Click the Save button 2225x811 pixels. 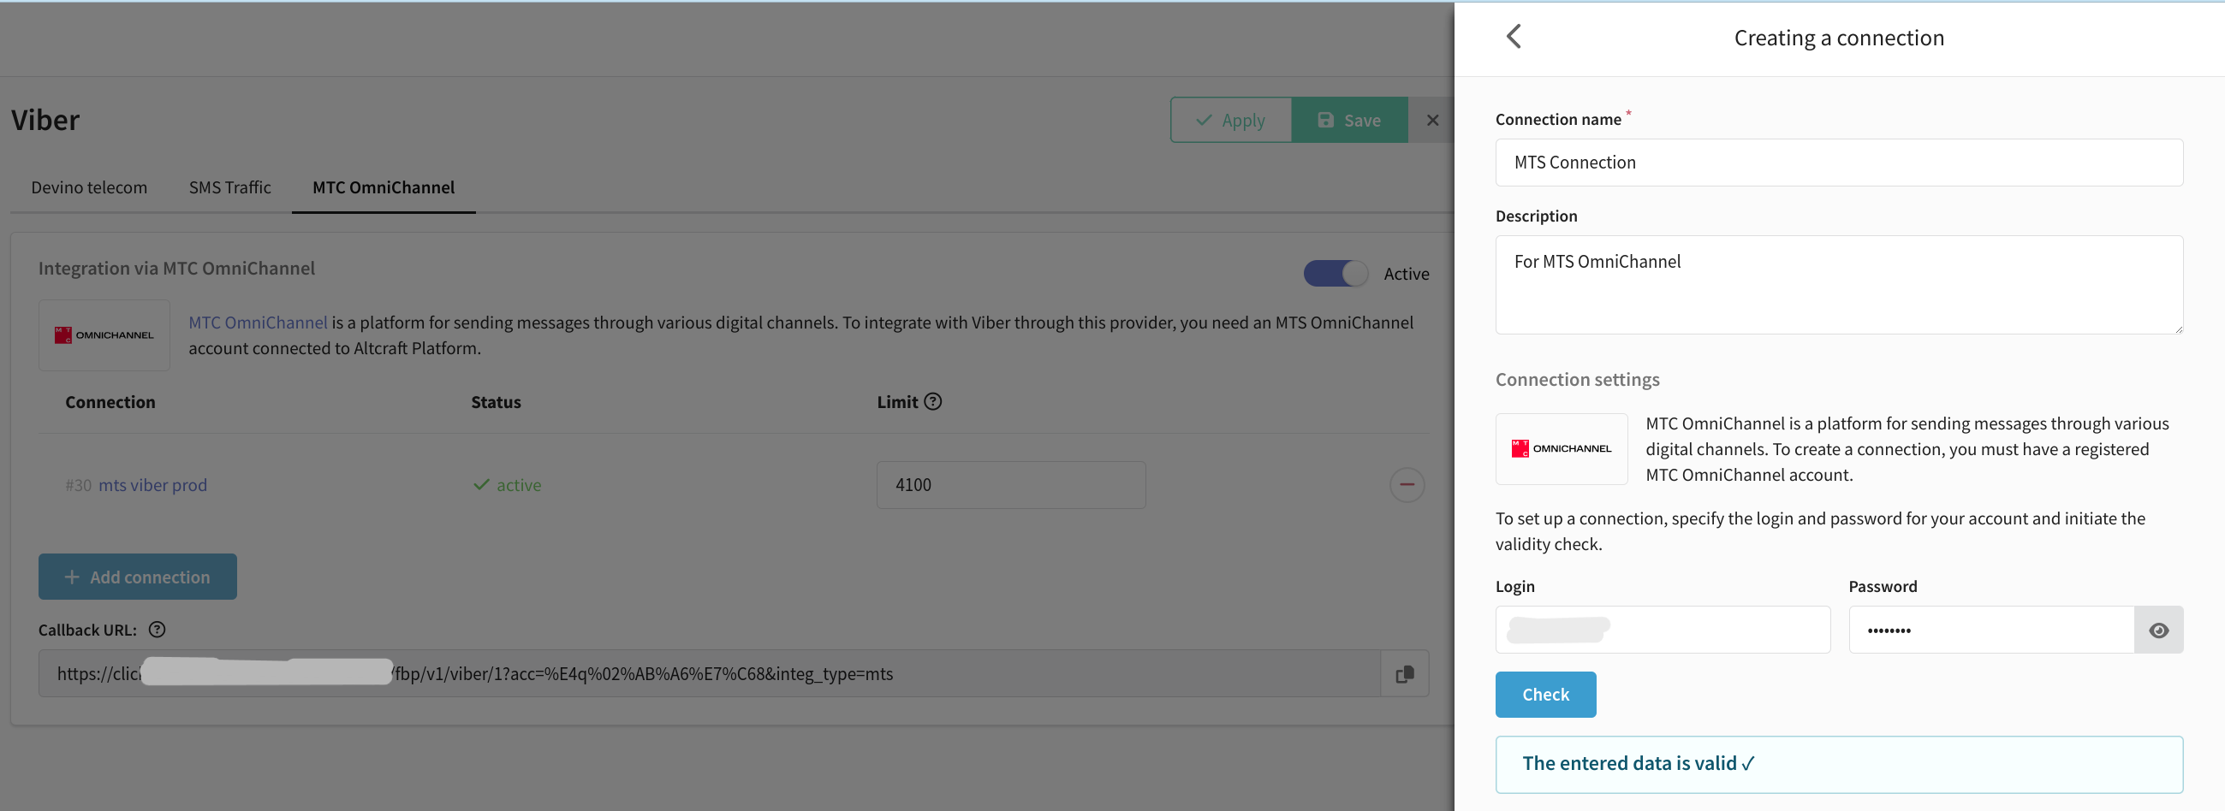click(x=1349, y=120)
